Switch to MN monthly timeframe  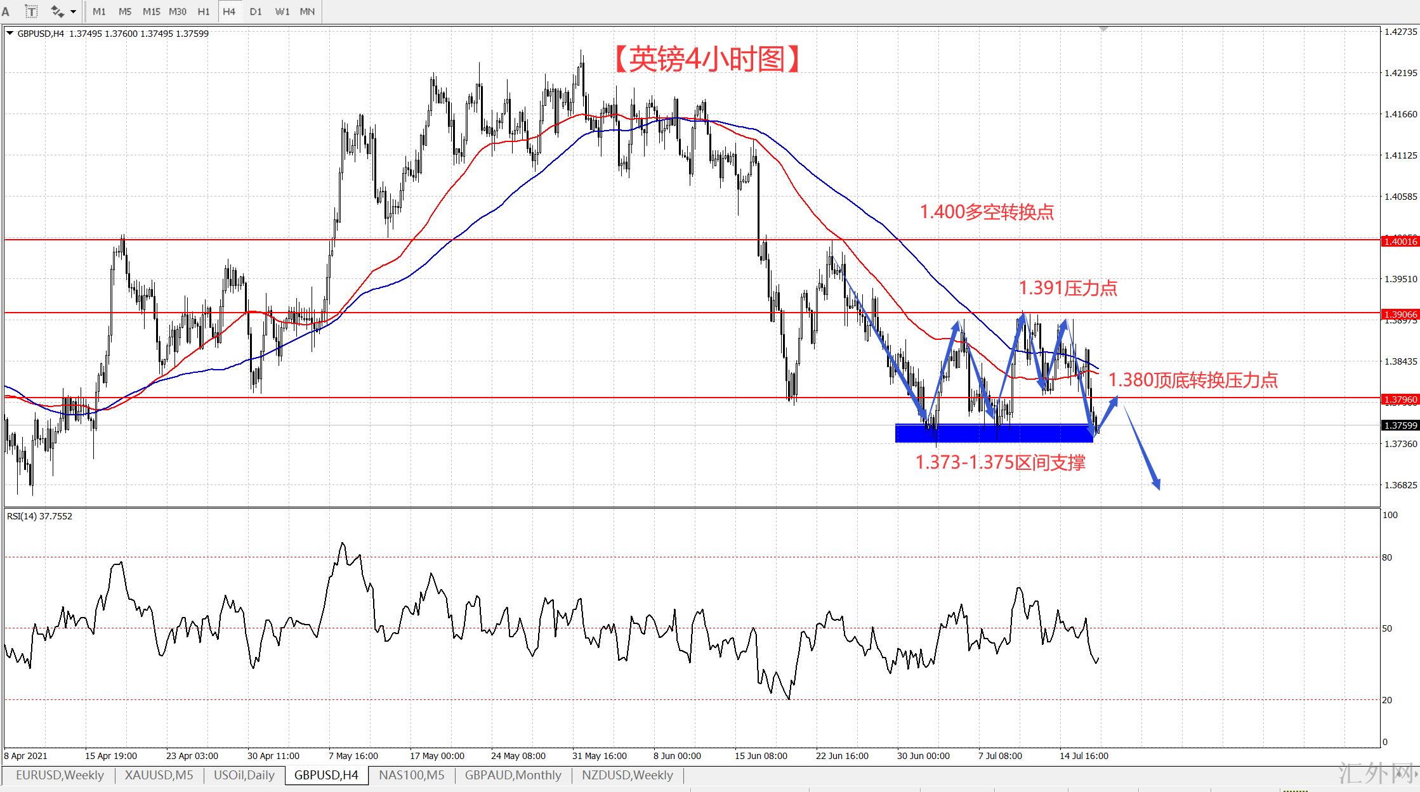(x=307, y=11)
